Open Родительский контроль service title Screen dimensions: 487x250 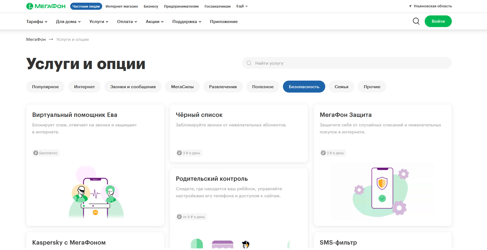pos(212,179)
